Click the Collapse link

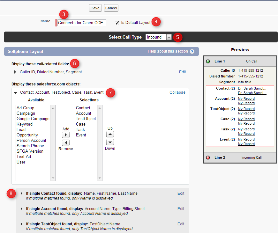pyautogui.click(x=177, y=92)
